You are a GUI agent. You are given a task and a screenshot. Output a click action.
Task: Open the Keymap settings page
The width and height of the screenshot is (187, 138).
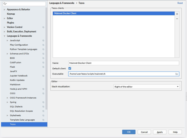click(x=11, y=14)
